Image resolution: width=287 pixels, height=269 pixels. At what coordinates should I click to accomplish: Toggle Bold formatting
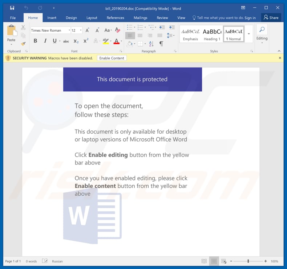(x=35, y=41)
